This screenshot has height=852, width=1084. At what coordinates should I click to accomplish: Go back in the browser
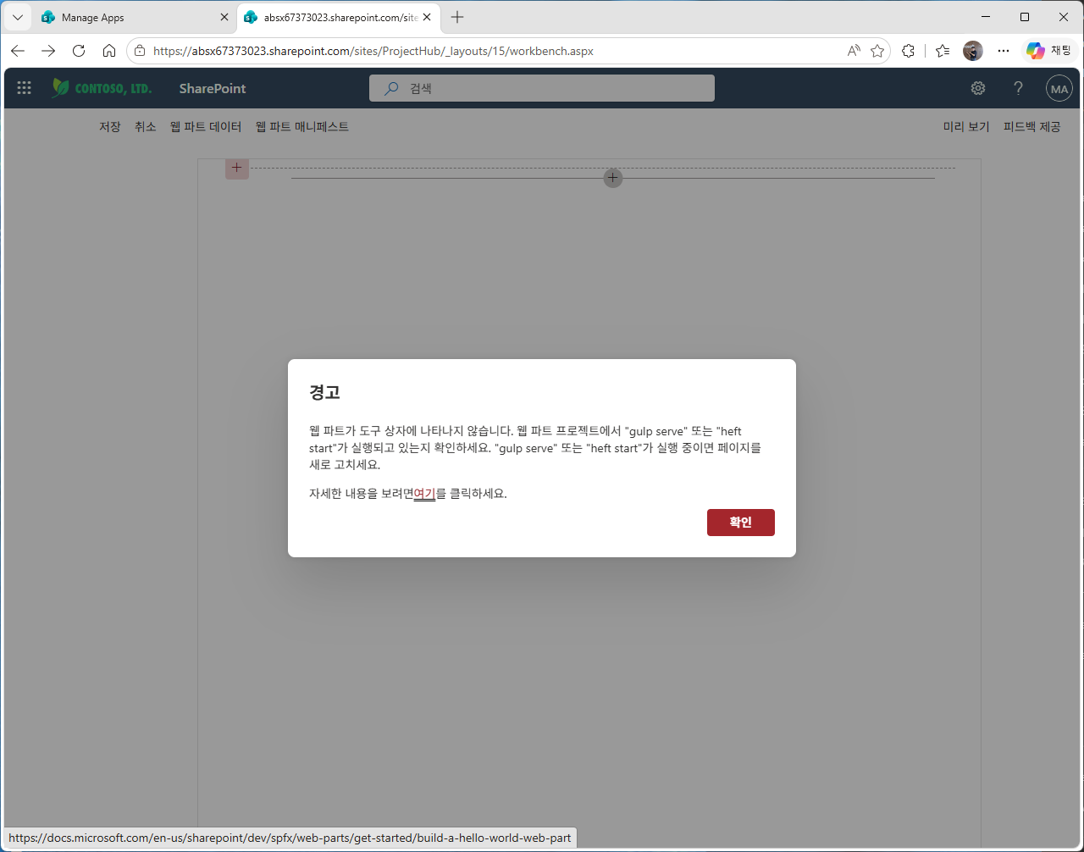[x=18, y=51]
